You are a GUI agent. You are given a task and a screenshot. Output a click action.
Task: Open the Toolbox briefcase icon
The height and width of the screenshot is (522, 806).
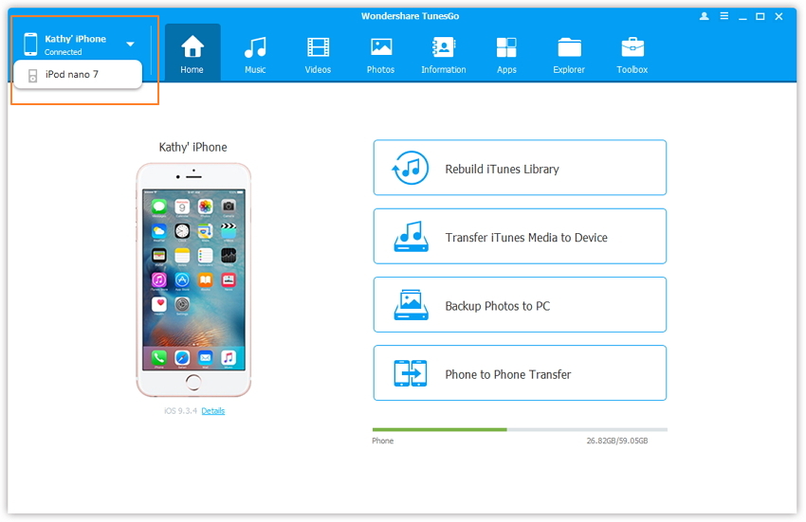click(632, 48)
